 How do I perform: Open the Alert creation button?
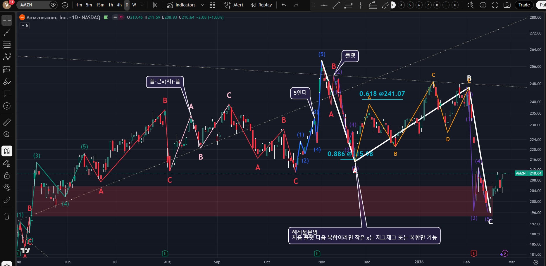tap(234, 5)
